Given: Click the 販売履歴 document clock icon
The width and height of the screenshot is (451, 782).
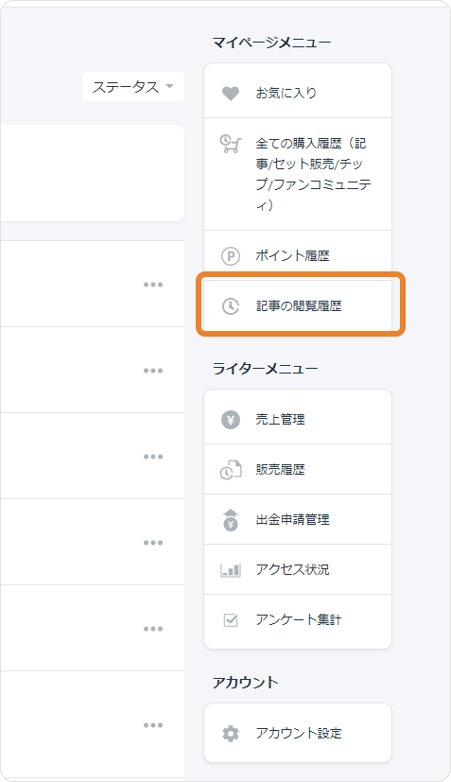Looking at the screenshot, I should click(231, 470).
